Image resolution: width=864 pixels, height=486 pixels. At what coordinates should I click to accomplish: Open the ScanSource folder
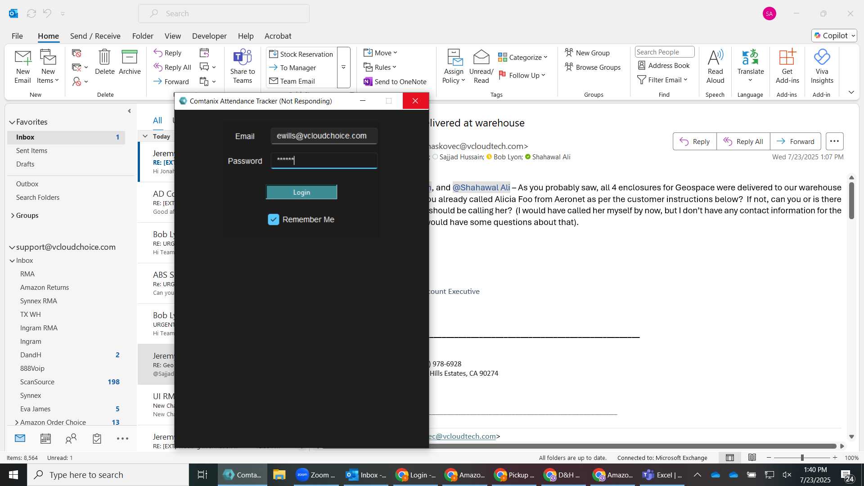[x=37, y=382]
